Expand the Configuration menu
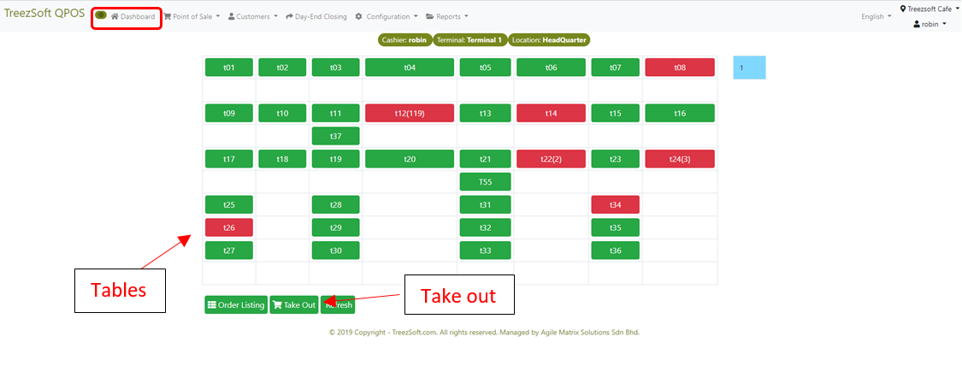The height and width of the screenshot is (366, 962). 387,16
